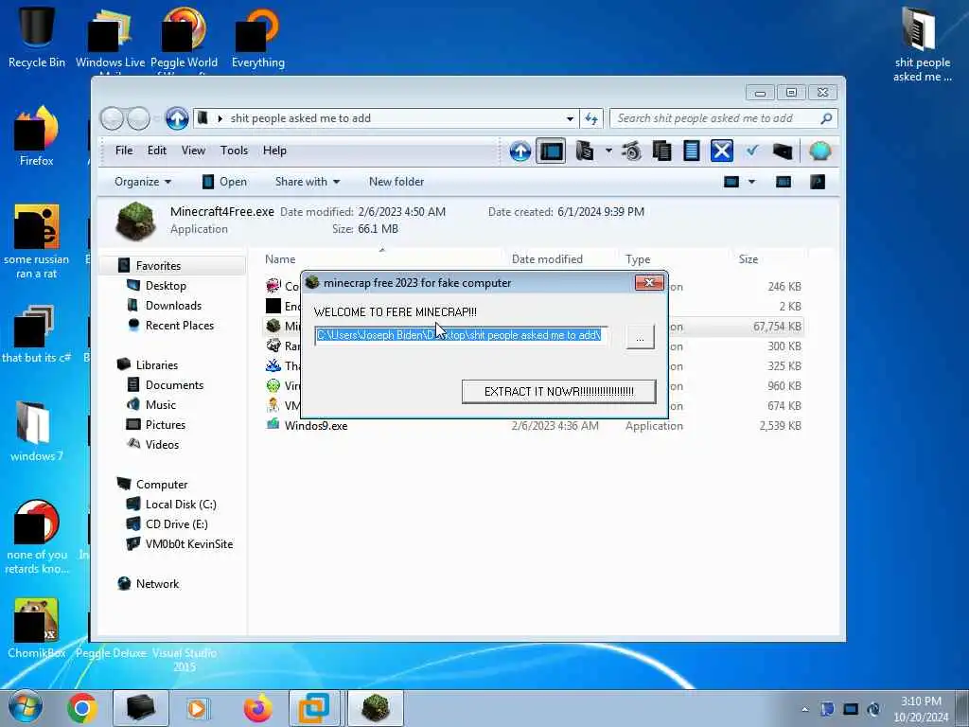Click the Explorer back navigation button
Image resolution: width=969 pixels, height=727 pixels.
point(112,118)
